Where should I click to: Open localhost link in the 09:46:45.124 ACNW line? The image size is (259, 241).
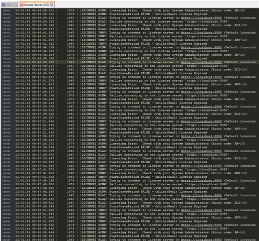click(x=201, y=47)
